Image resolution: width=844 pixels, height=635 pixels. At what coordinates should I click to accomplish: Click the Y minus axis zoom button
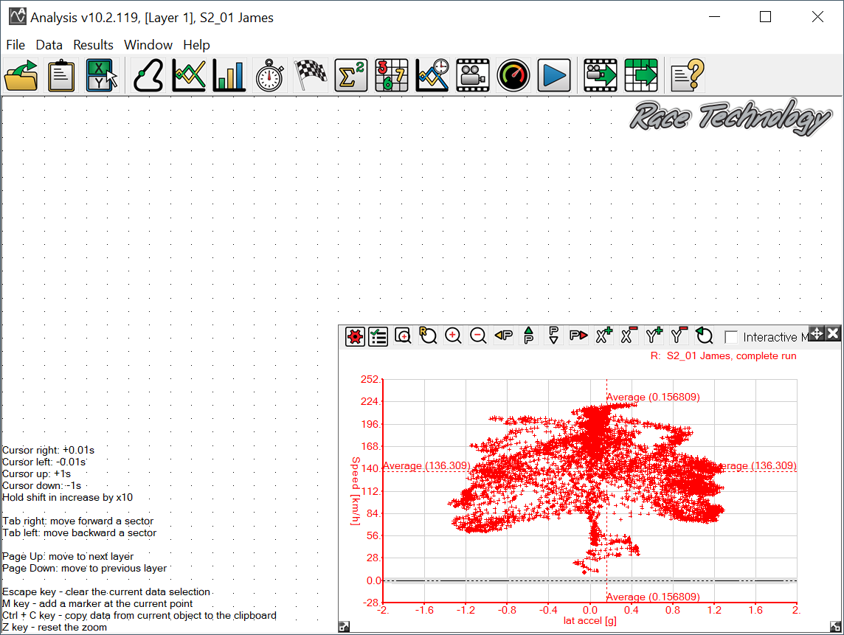pyautogui.click(x=679, y=336)
